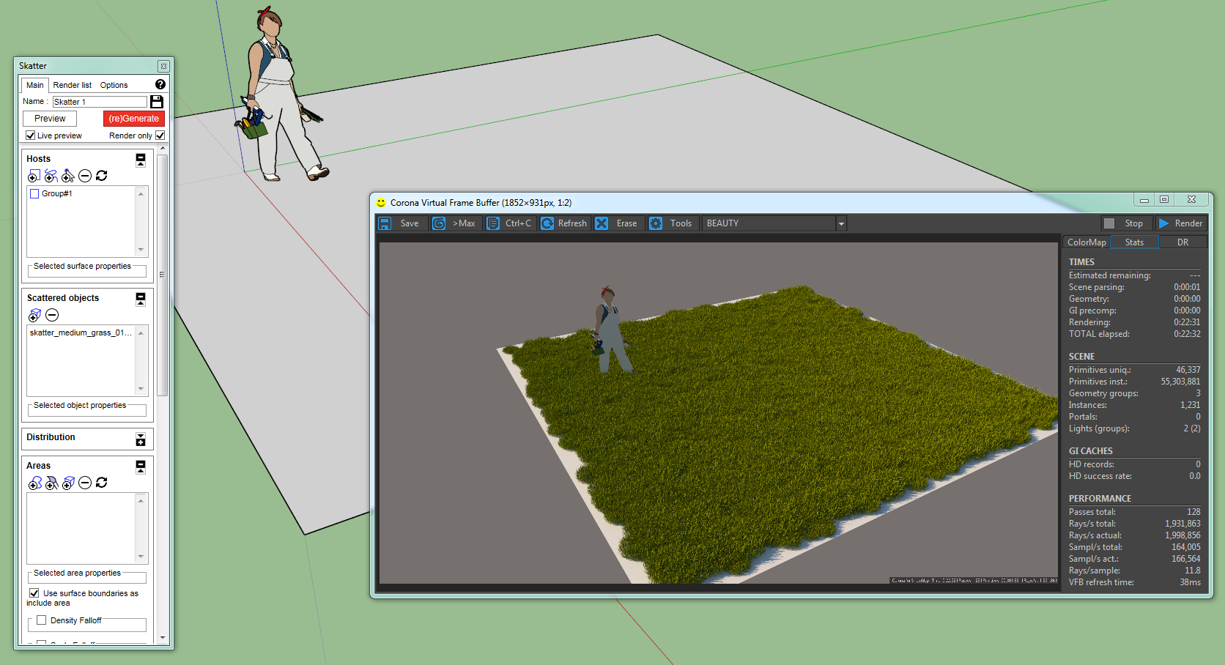The height and width of the screenshot is (665, 1225).
Task: Toggle Group#1 host checkbox
Action: pyautogui.click(x=34, y=194)
